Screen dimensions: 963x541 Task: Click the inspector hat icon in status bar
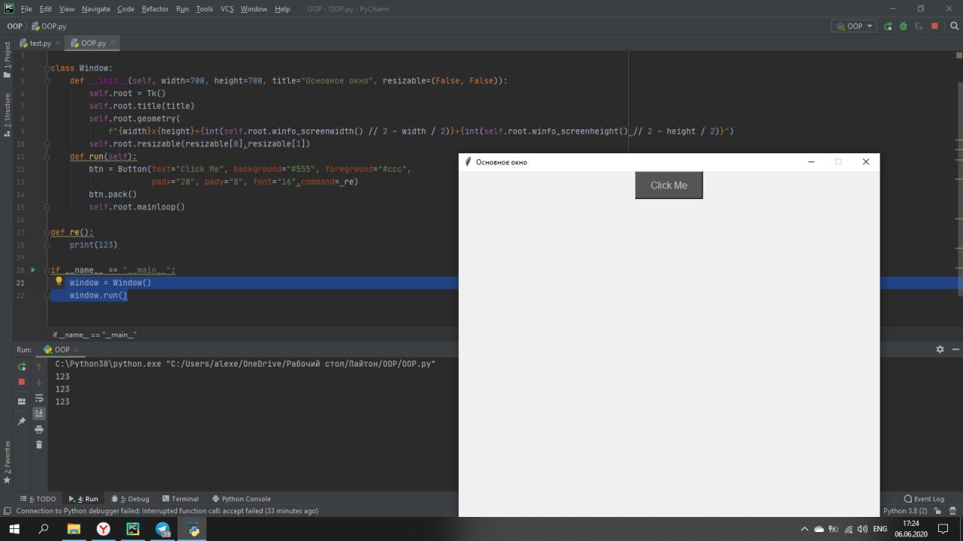coord(954,511)
